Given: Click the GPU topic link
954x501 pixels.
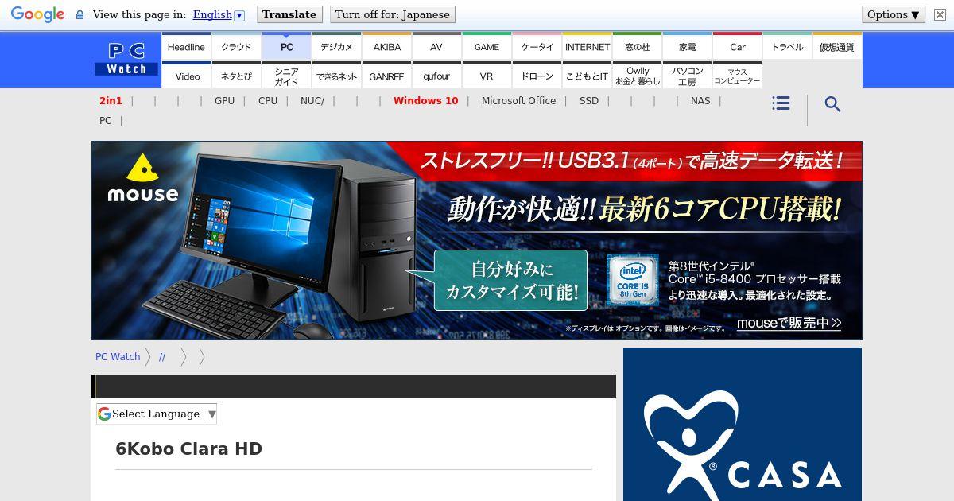Looking at the screenshot, I should point(224,101).
